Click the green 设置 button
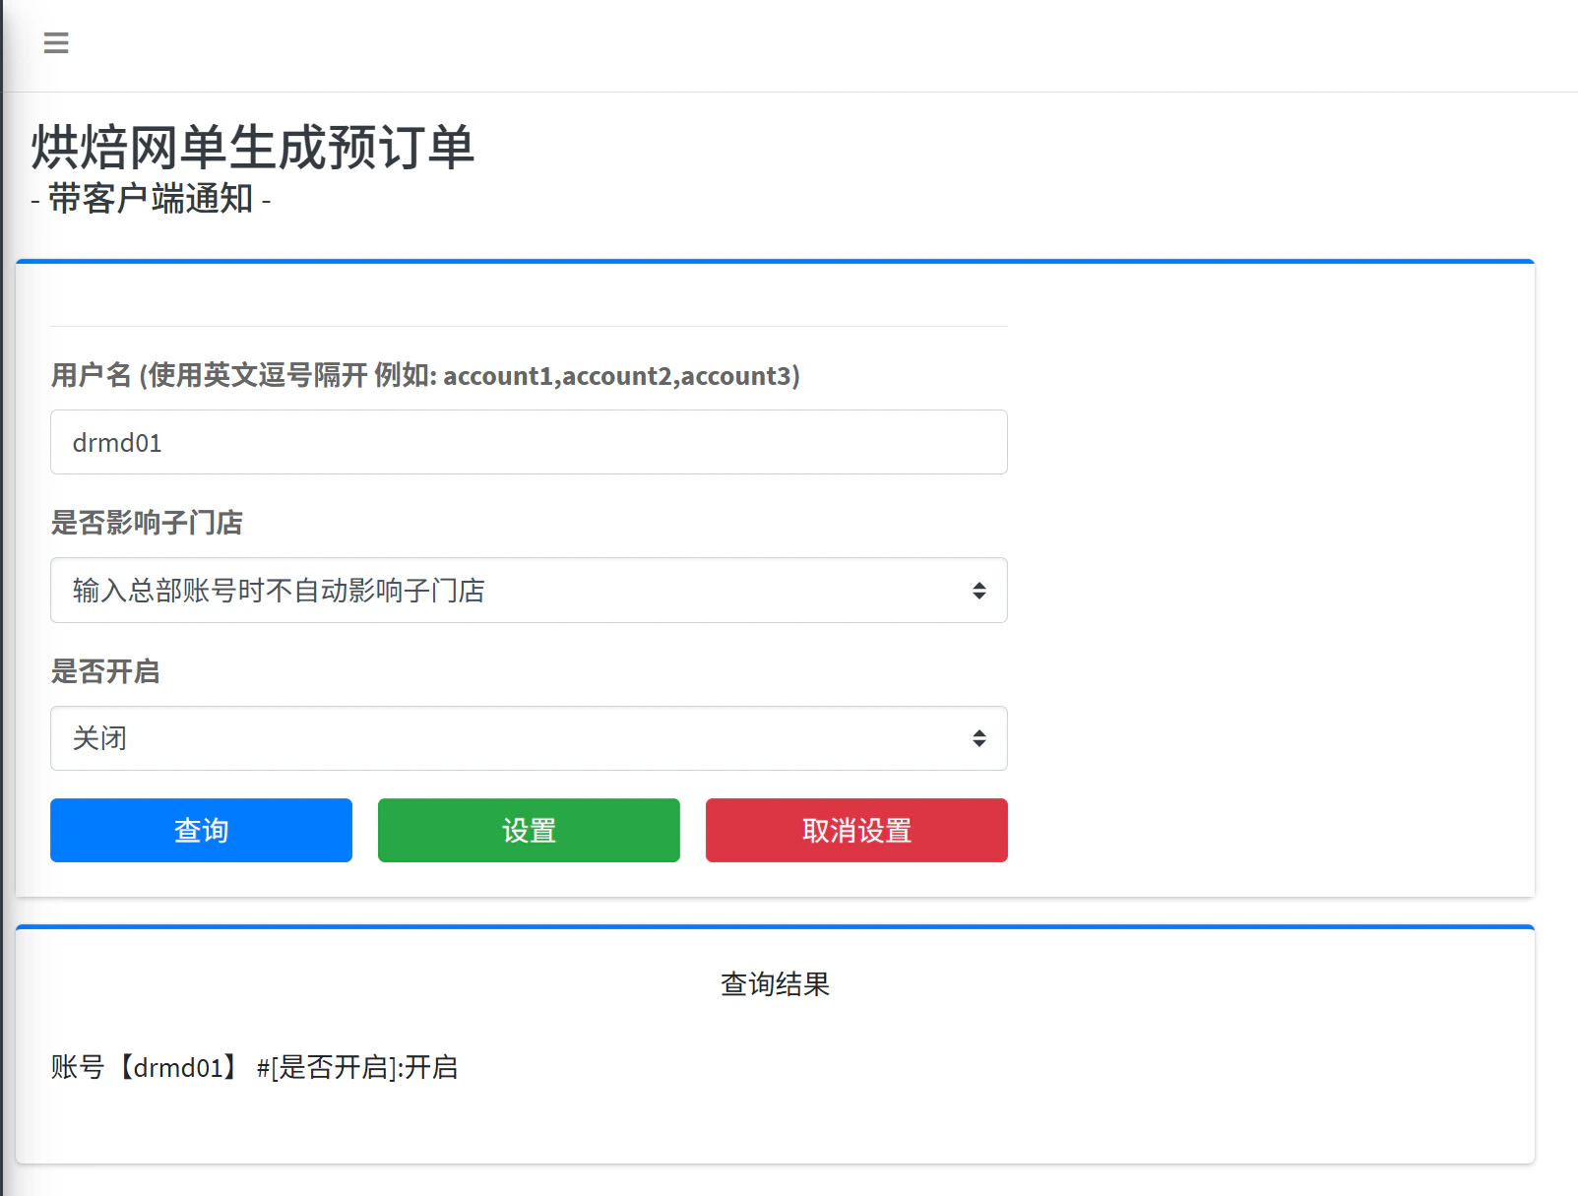This screenshot has height=1196, width=1578. [x=529, y=830]
